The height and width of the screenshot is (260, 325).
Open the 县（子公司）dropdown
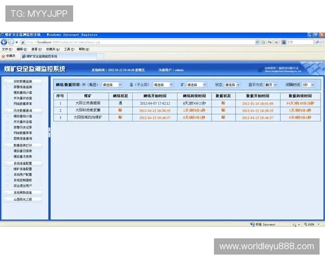click(x=163, y=84)
